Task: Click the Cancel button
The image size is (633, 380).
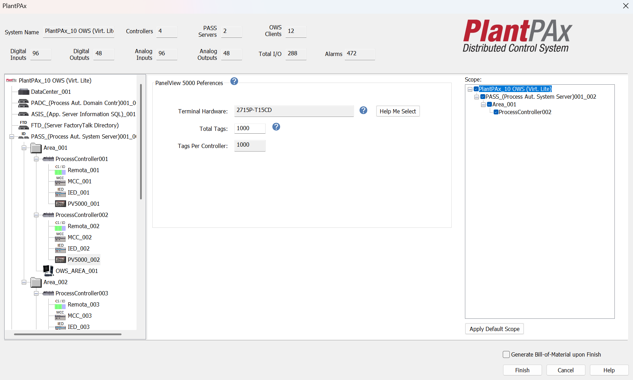Action: click(566, 370)
